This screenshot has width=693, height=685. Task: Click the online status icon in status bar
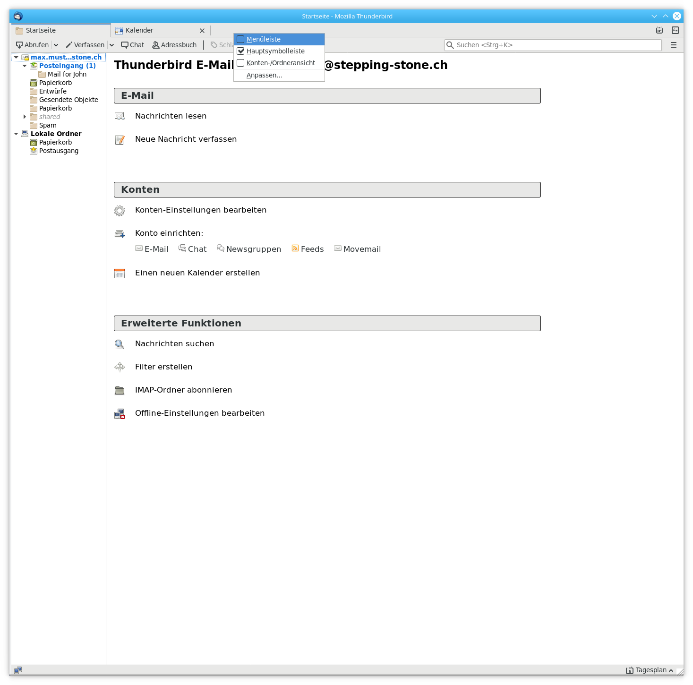[18, 670]
